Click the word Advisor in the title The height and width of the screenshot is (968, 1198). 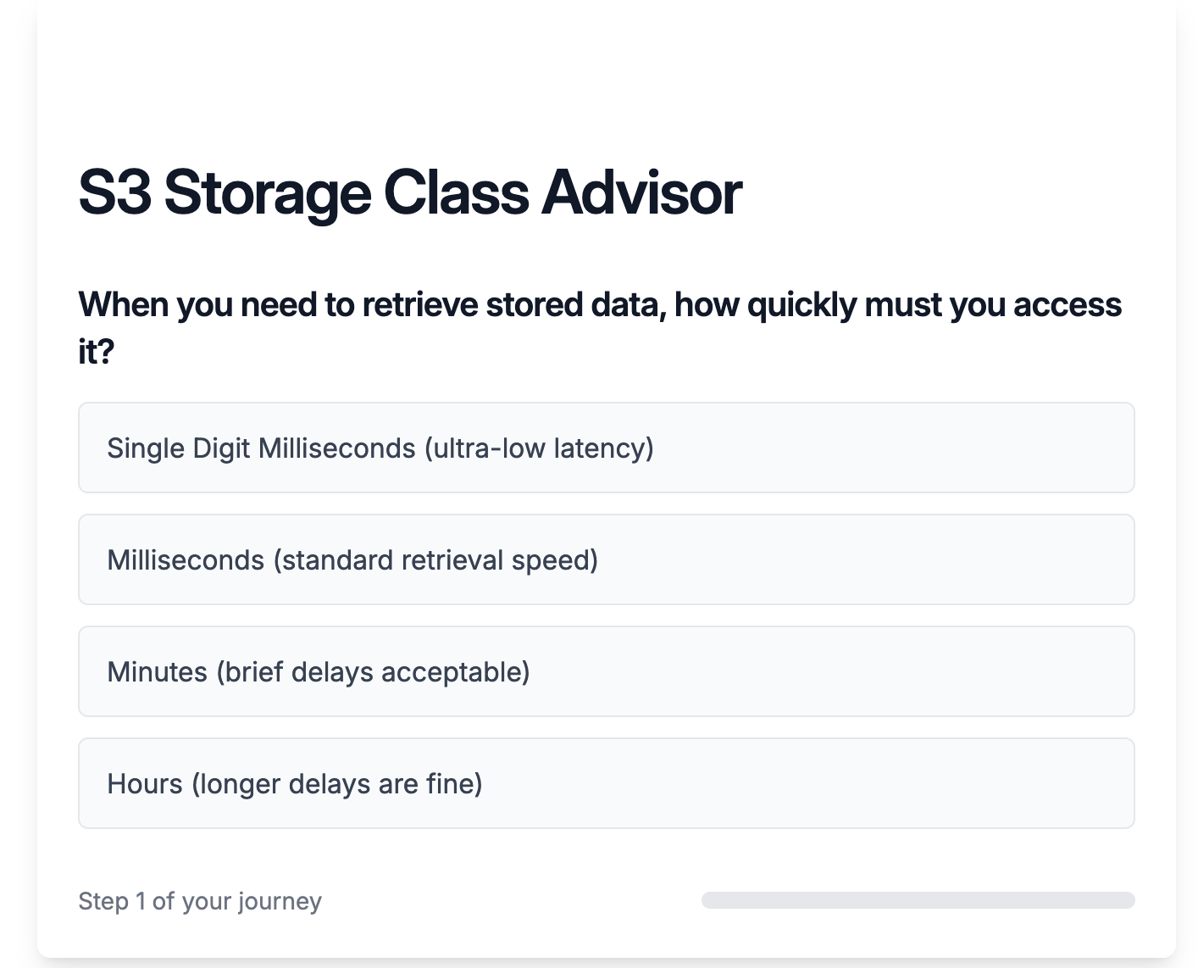pos(642,192)
